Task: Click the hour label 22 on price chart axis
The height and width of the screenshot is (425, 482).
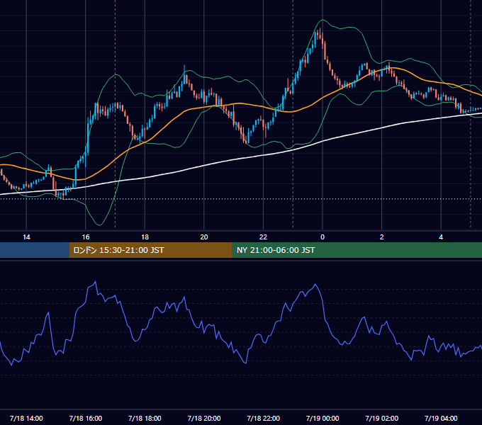Action: click(x=263, y=237)
